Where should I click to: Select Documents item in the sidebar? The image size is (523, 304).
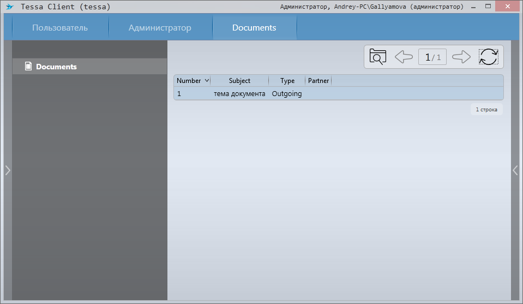click(x=56, y=67)
